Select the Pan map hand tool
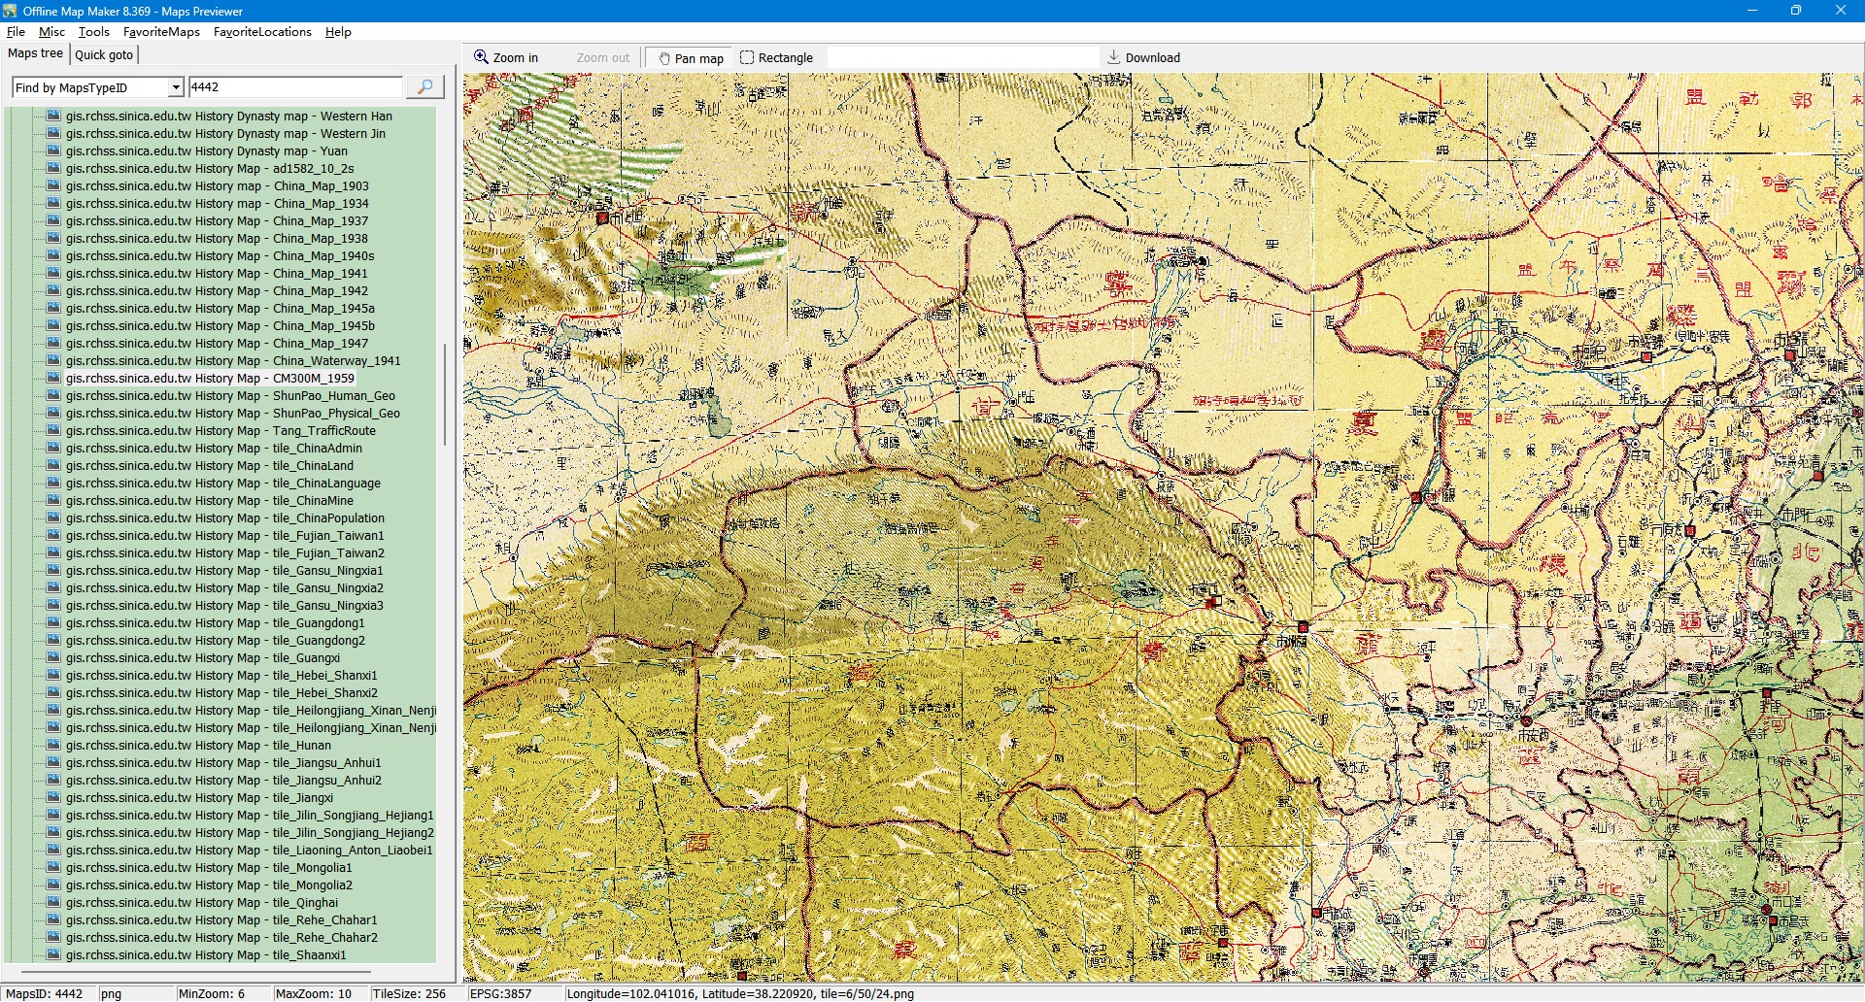 pyautogui.click(x=692, y=58)
